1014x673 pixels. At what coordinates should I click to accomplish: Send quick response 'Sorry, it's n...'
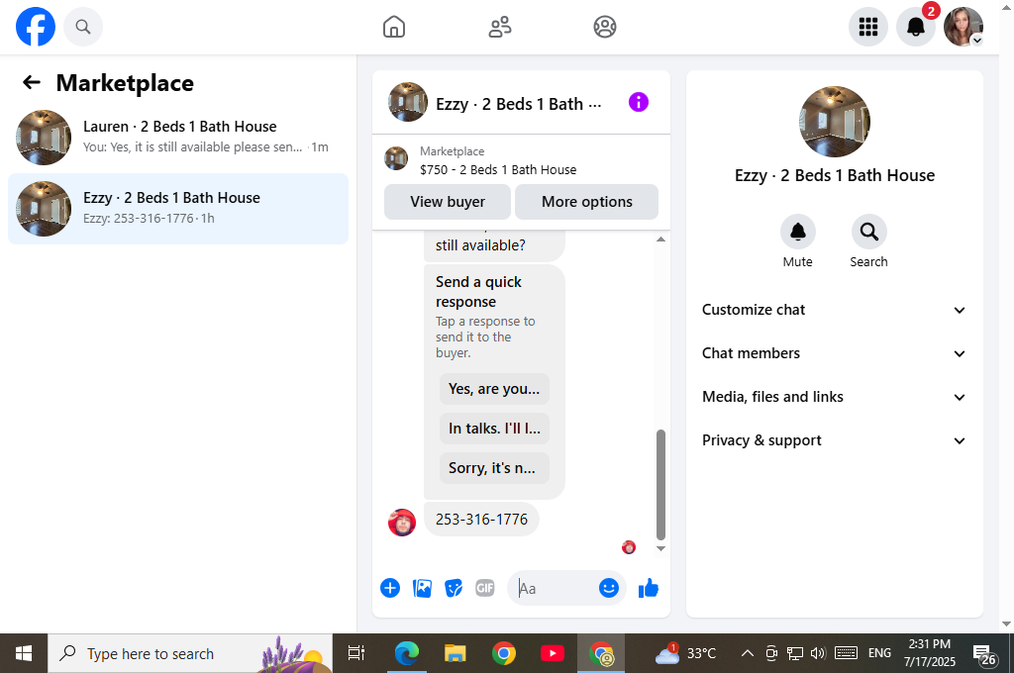point(494,467)
